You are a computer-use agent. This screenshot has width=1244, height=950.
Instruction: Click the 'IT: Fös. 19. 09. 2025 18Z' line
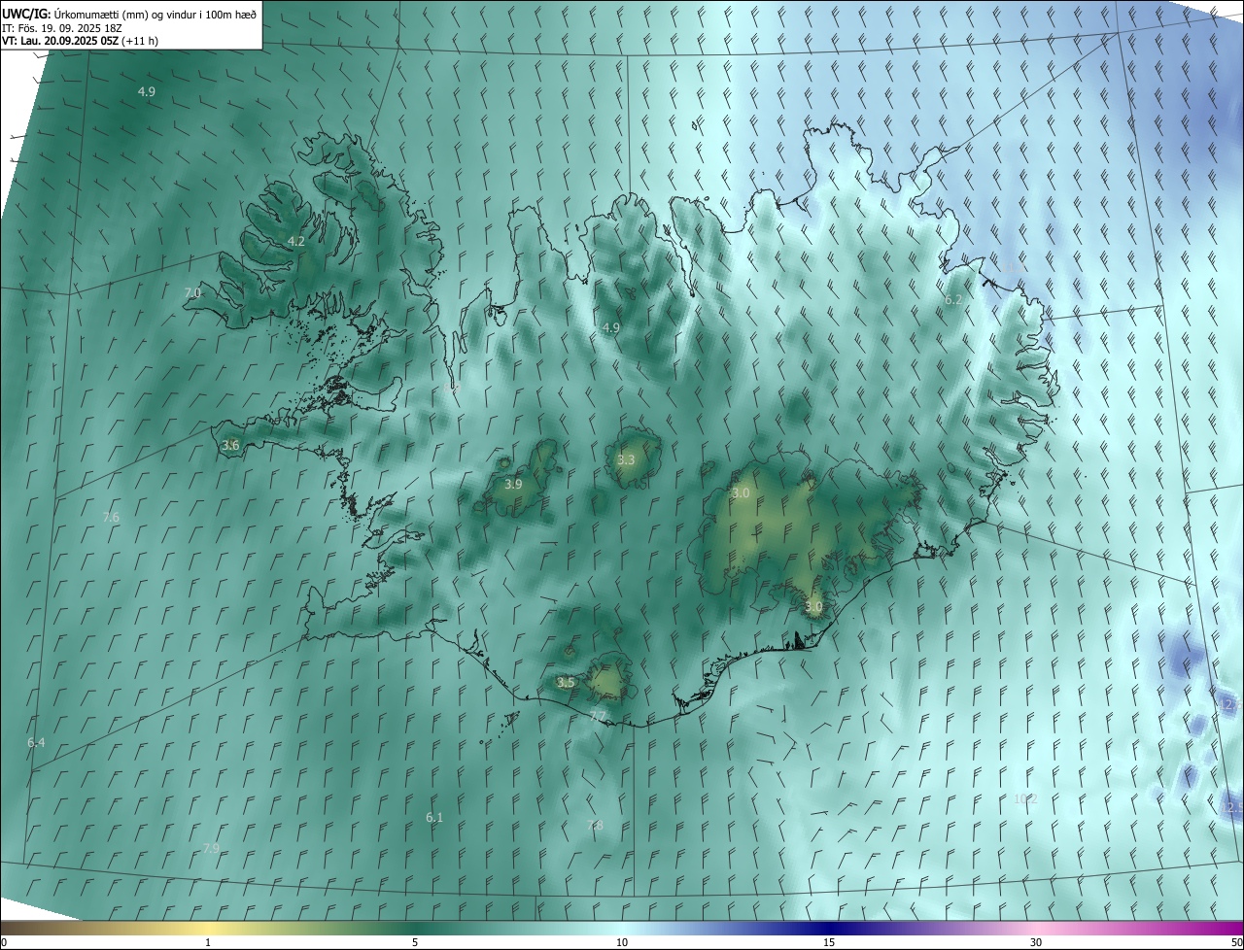pos(61,27)
